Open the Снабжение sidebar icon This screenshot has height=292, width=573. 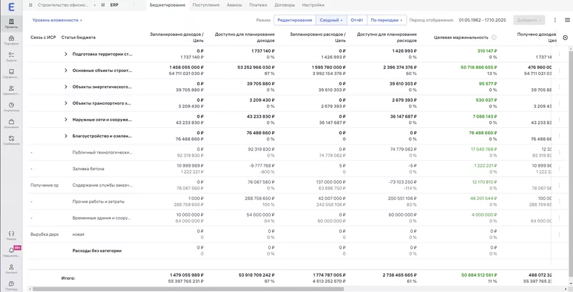(x=11, y=140)
